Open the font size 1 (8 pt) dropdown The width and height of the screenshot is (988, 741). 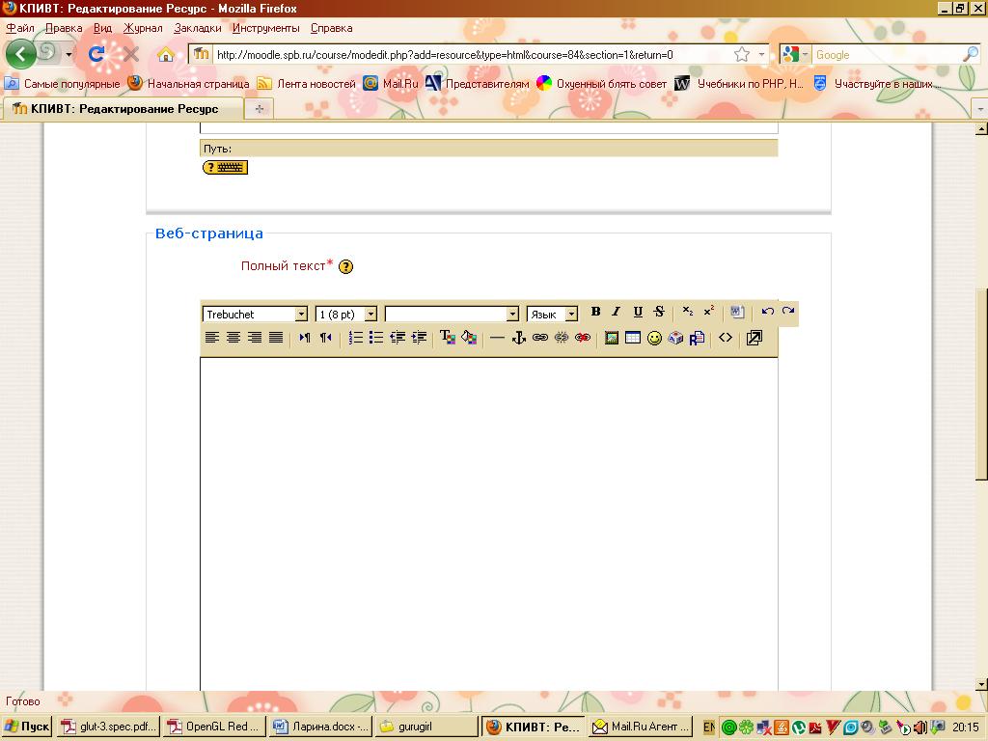pos(346,314)
